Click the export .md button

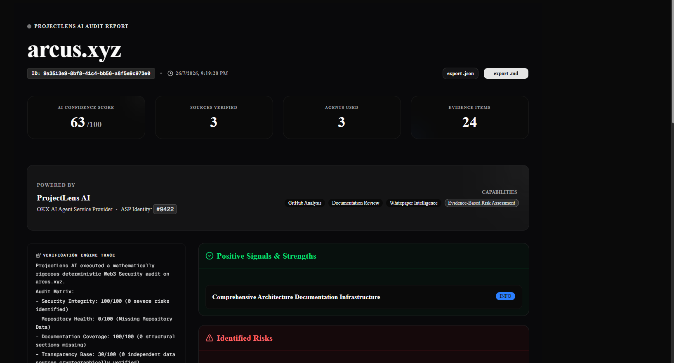pos(506,73)
